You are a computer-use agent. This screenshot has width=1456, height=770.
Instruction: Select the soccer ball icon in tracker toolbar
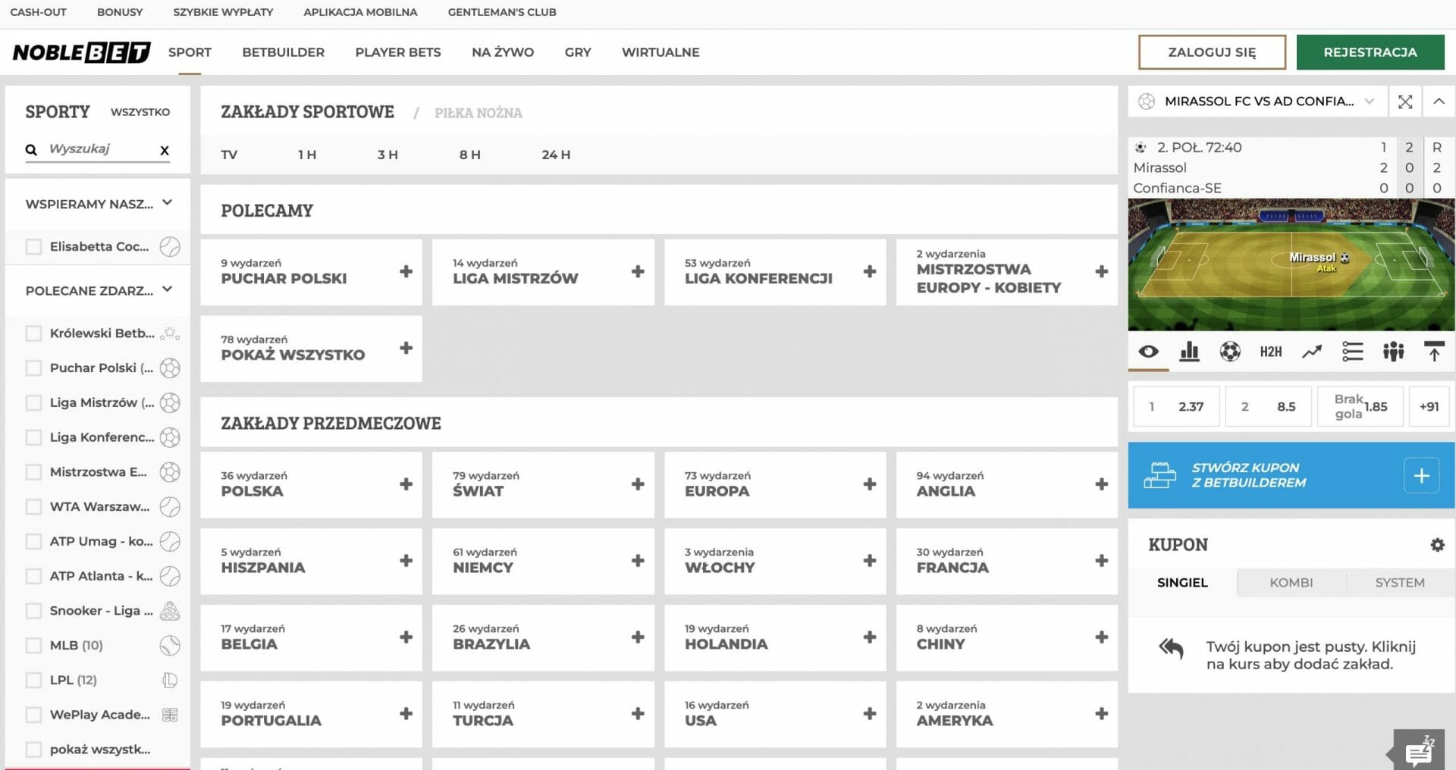click(1230, 352)
